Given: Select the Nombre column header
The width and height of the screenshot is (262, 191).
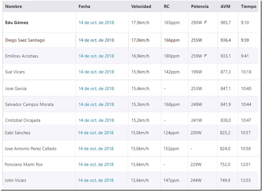Looking at the screenshot, I should (14, 6).
